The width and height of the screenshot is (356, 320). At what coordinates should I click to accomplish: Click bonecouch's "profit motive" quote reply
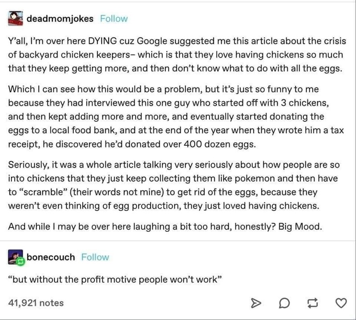coord(115,280)
